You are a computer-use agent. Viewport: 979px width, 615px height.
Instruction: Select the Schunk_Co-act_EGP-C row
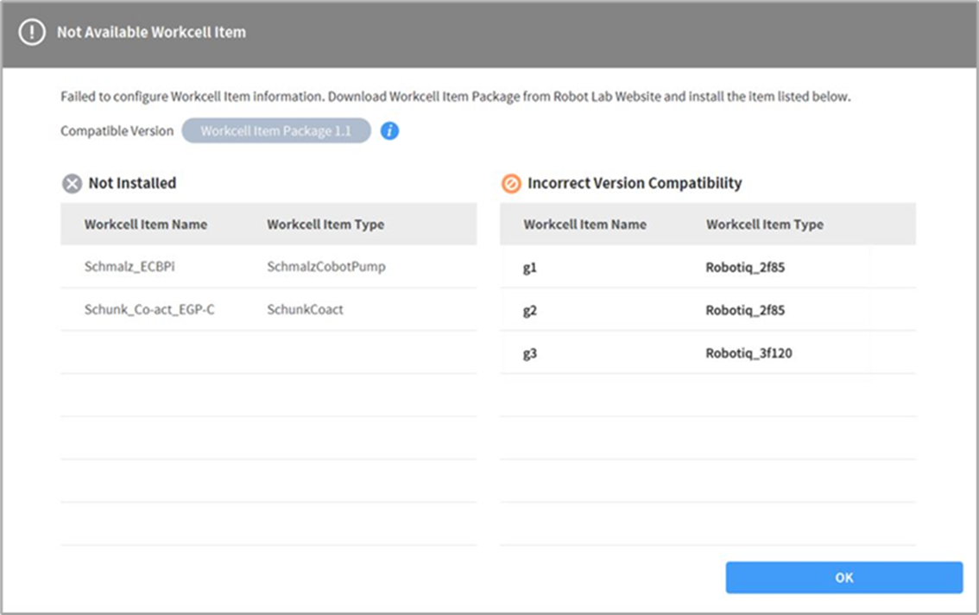tap(149, 309)
